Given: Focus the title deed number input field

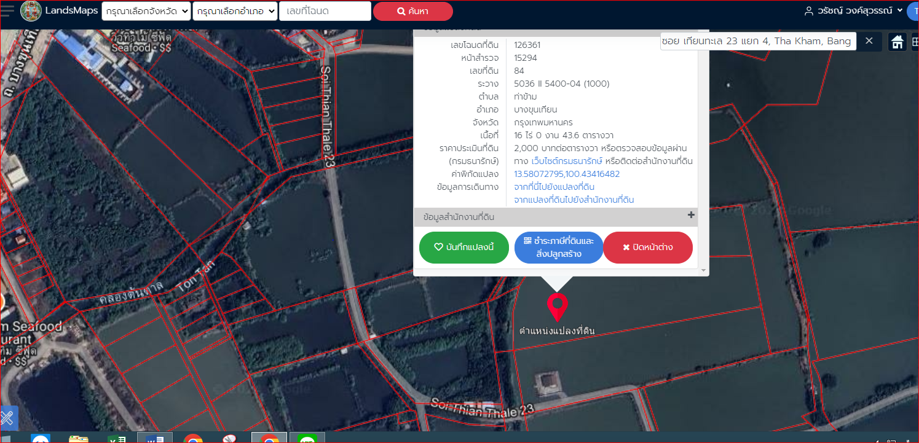Looking at the screenshot, I should (x=325, y=11).
